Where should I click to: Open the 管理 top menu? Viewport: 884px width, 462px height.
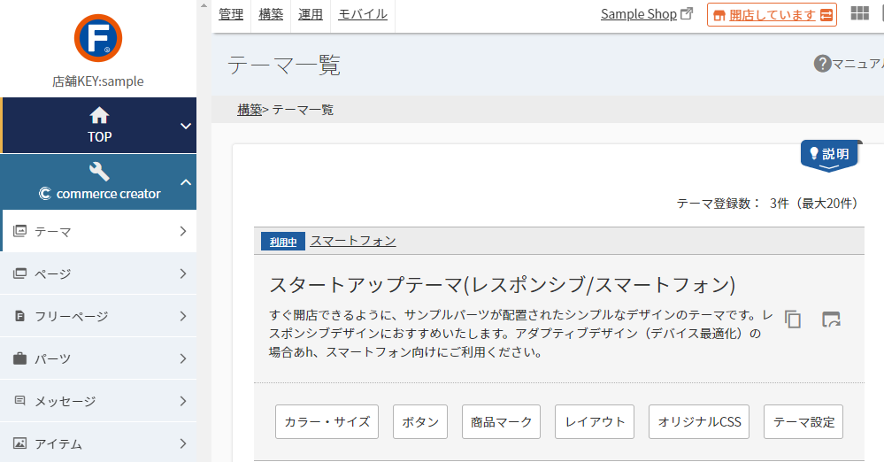pos(231,14)
